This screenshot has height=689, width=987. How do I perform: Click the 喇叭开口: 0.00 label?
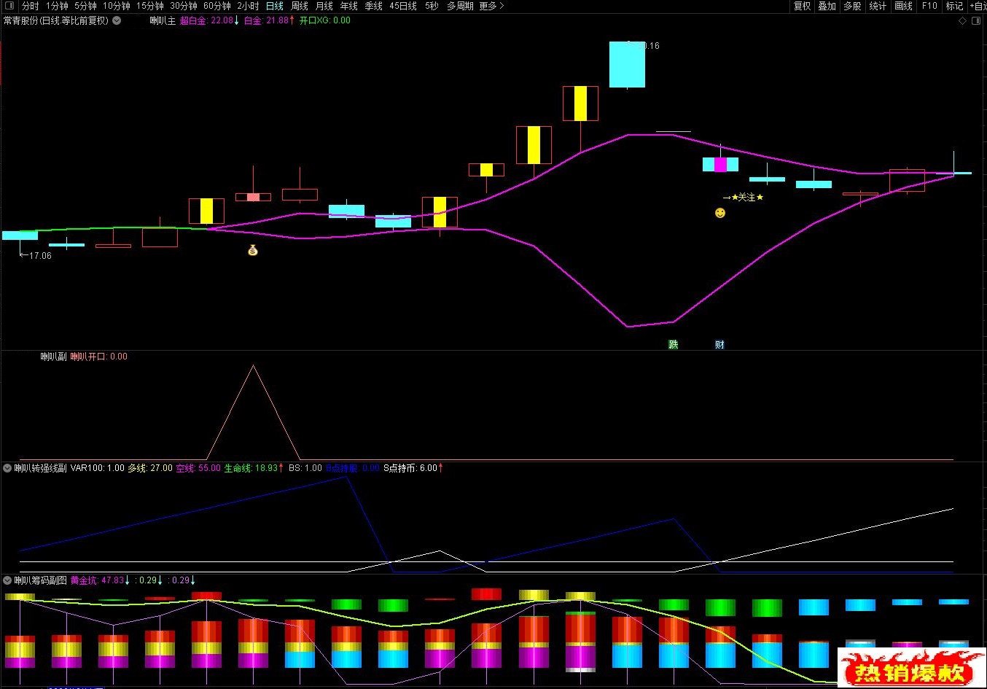pos(99,357)
